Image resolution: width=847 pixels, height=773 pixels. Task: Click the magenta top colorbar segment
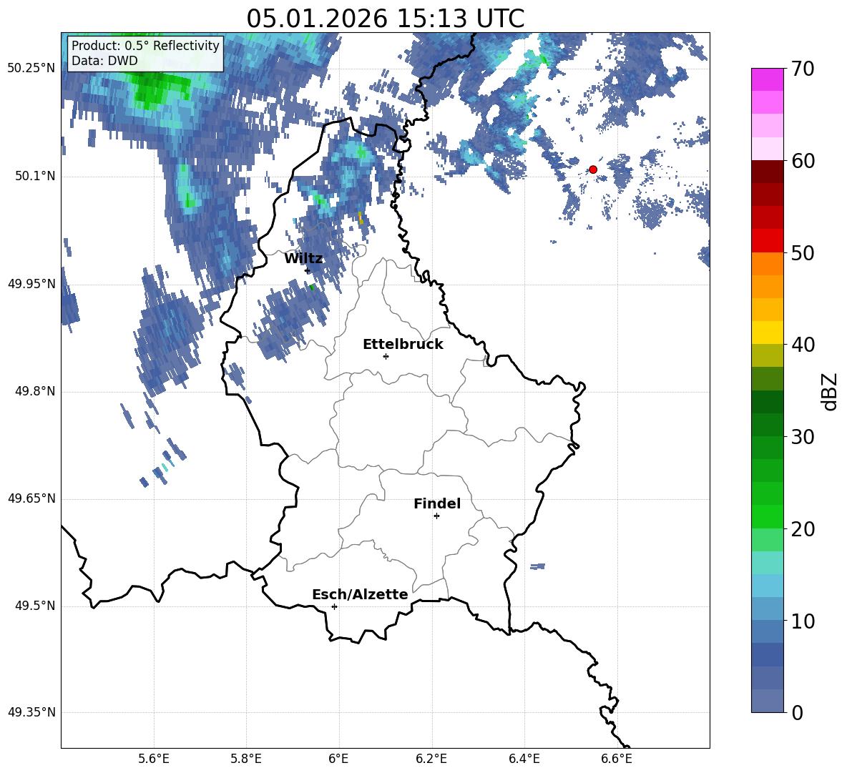[x=767, y=79]
